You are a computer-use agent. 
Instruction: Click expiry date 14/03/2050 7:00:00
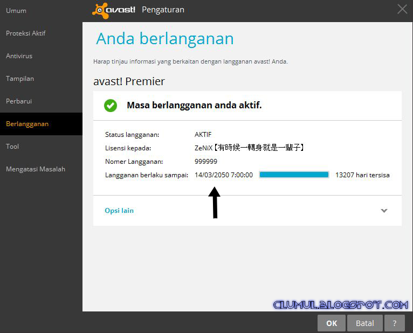click(224, 175)
